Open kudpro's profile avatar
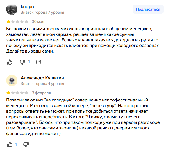This screenshot has width=177, height=156. [12, 10]
